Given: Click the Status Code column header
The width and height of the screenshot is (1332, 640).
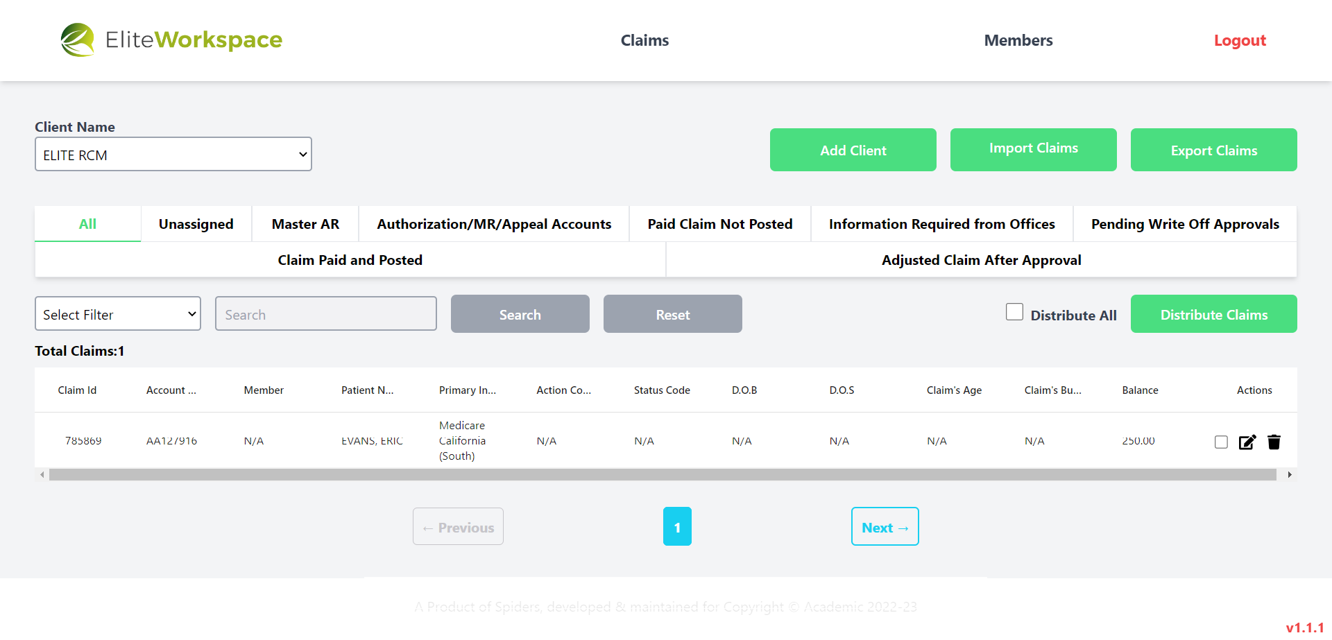Looking at the screenshot, I should click(x=662, y=390).
